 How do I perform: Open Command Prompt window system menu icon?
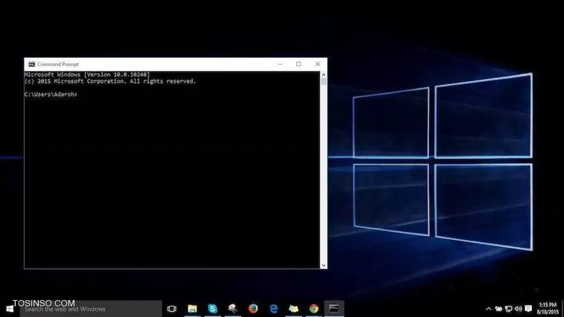pos(32,64)
